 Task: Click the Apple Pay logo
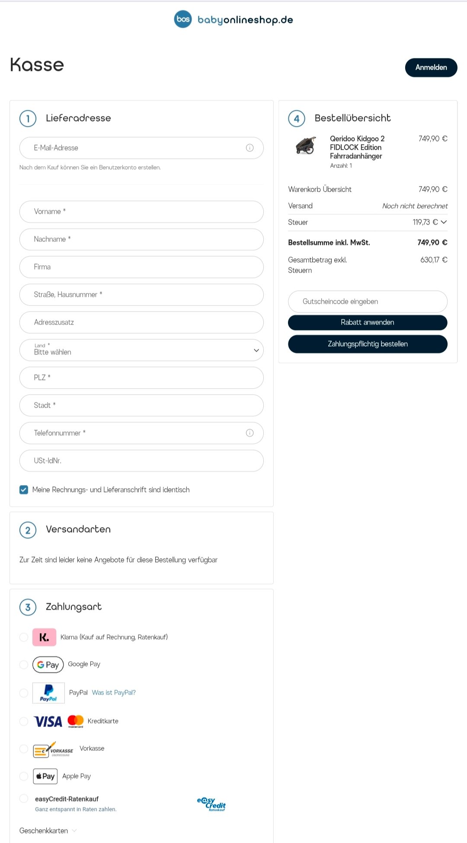pyautogui.click(x=45, y=776)
